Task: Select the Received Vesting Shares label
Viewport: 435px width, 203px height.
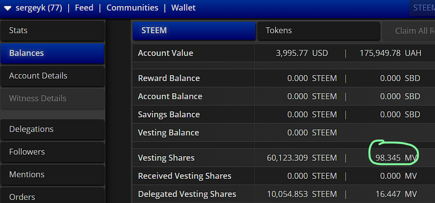Action: 185,176
